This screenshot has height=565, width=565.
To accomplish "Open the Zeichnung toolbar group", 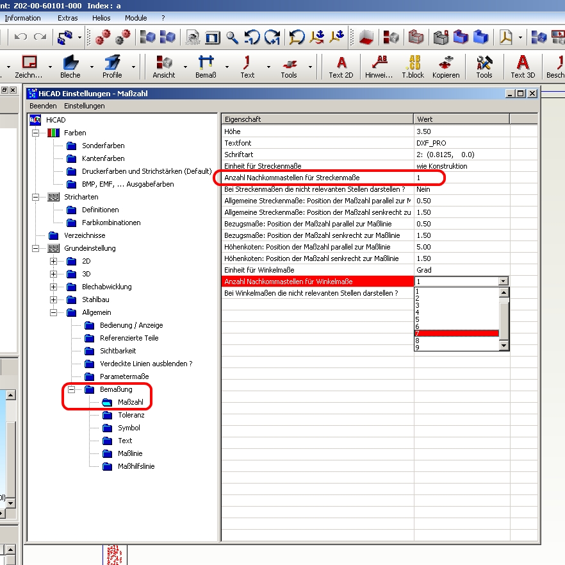I will point(29,67).
